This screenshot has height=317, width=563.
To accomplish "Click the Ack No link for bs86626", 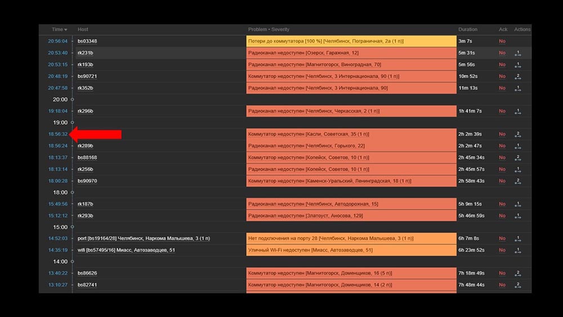I will 502,273.
